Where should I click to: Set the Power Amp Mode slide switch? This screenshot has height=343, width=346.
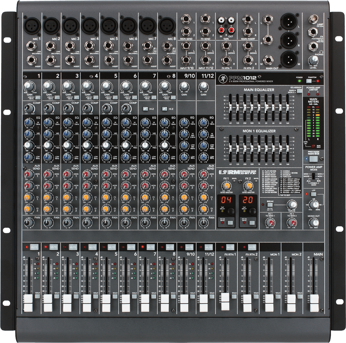pos(313,177)
